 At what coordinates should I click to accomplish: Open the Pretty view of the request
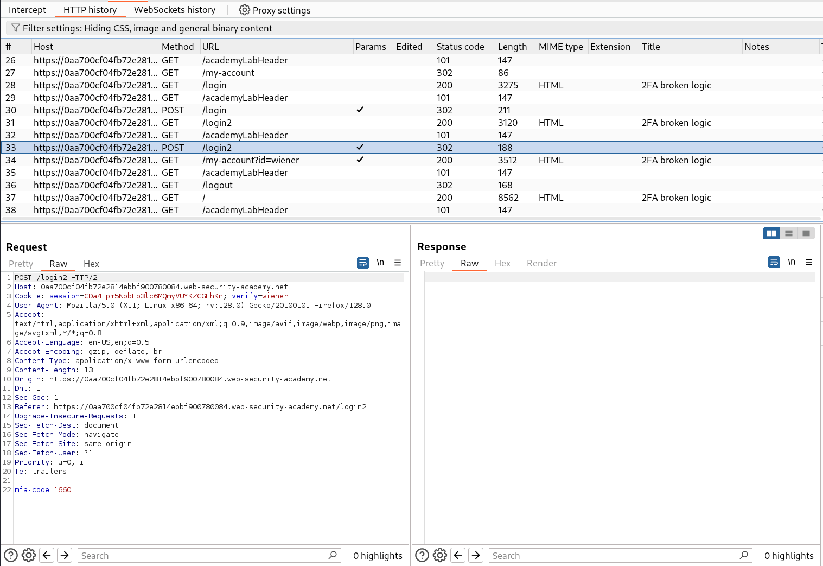tap(21, 264)
